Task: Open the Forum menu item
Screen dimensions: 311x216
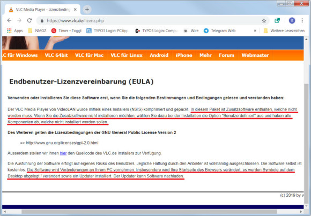Action: (x=226, y=55)
